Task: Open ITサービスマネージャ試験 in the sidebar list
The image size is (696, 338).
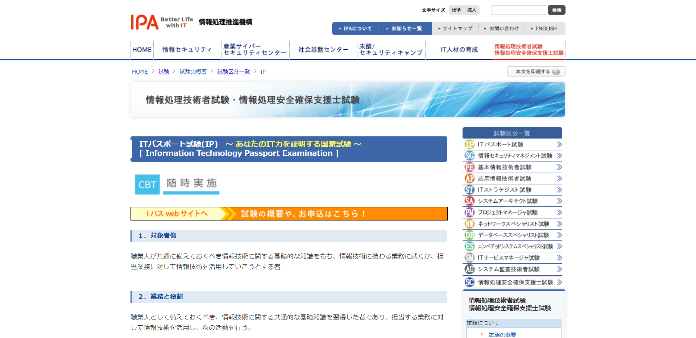Action: point(513,257)
